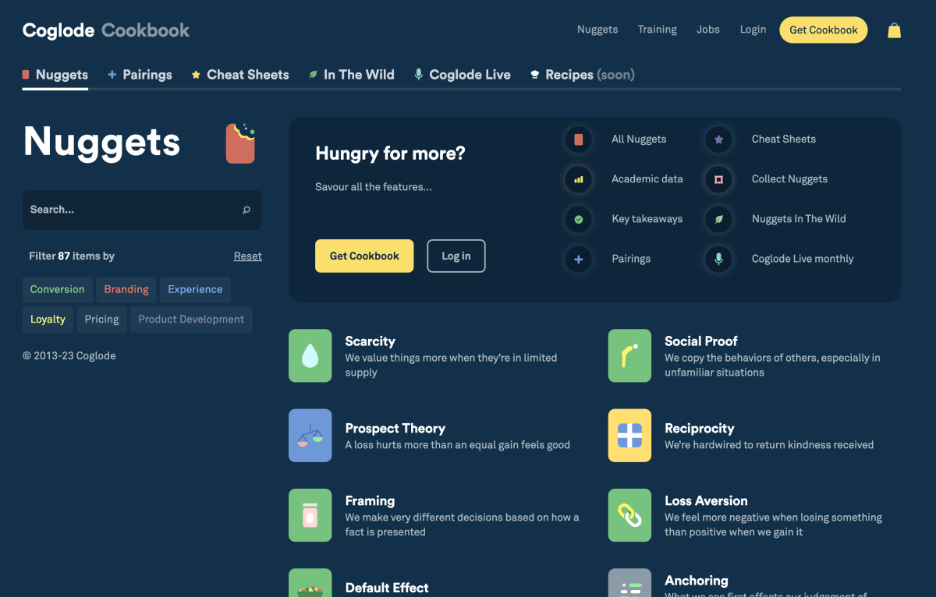
Task: Click the '© 2013-23 Coglode' text
Action: [x=69, y=356]
